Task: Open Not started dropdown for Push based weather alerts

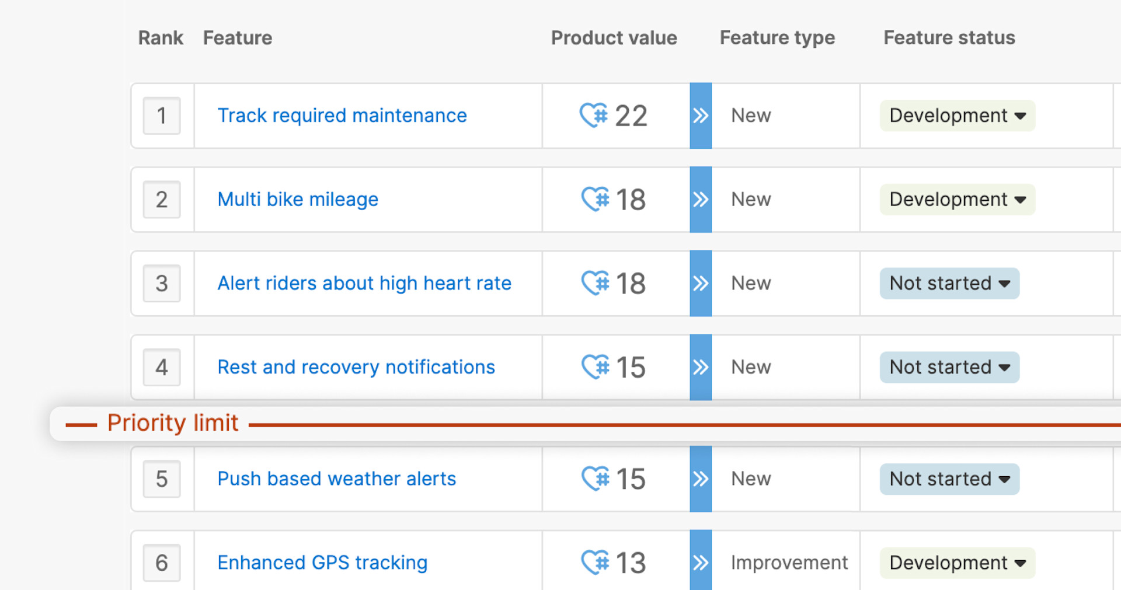Action: [949, 479]
